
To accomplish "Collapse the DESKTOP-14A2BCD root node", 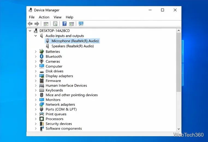I will pyautogui.click(x=30, y=31).
